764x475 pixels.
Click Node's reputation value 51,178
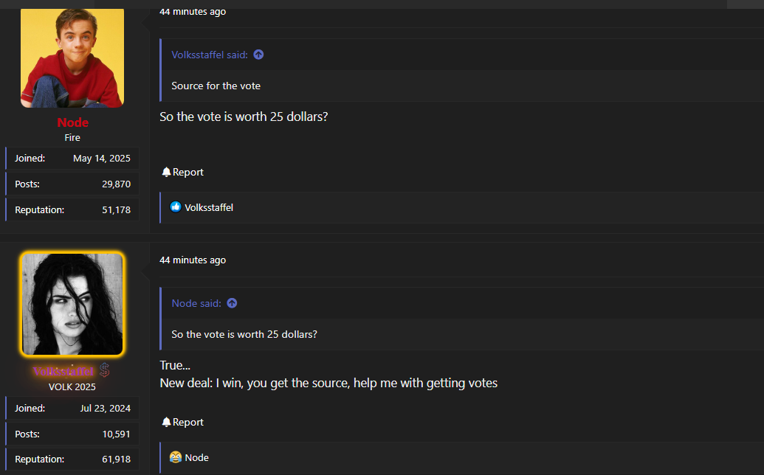(116, 209)
